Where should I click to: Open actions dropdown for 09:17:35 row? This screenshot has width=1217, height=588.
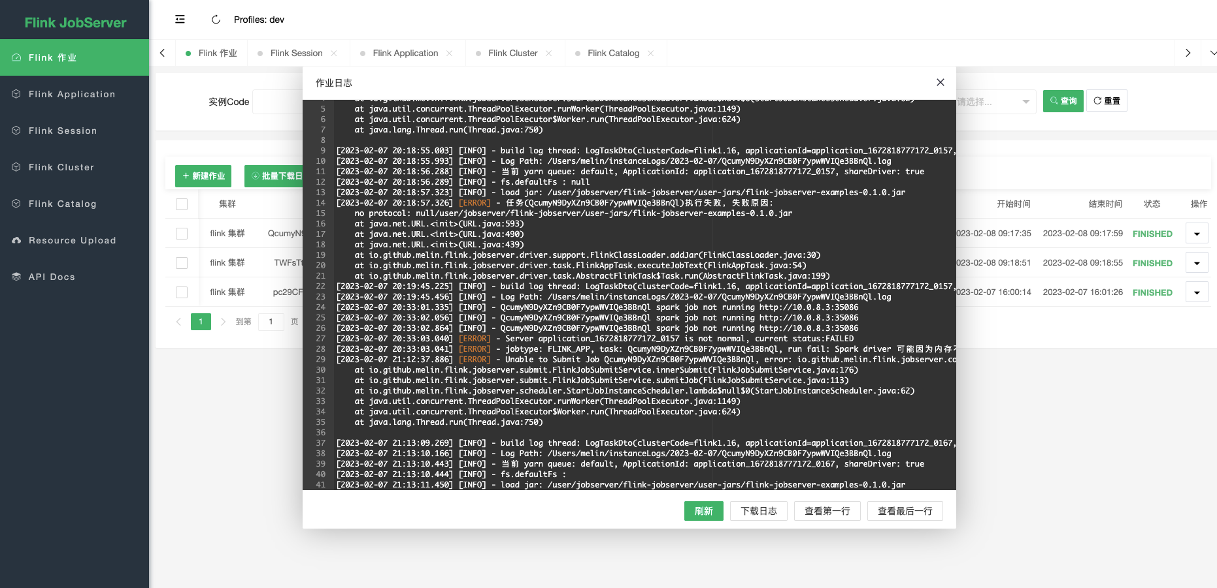coord(1197,234)
